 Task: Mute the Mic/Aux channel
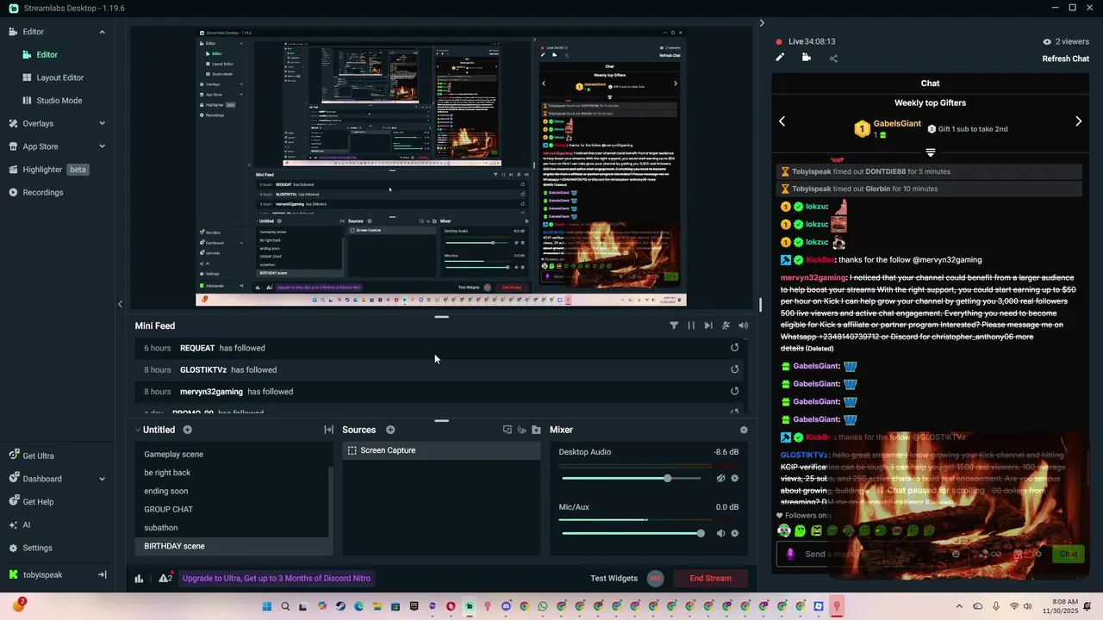click(720, 533)
